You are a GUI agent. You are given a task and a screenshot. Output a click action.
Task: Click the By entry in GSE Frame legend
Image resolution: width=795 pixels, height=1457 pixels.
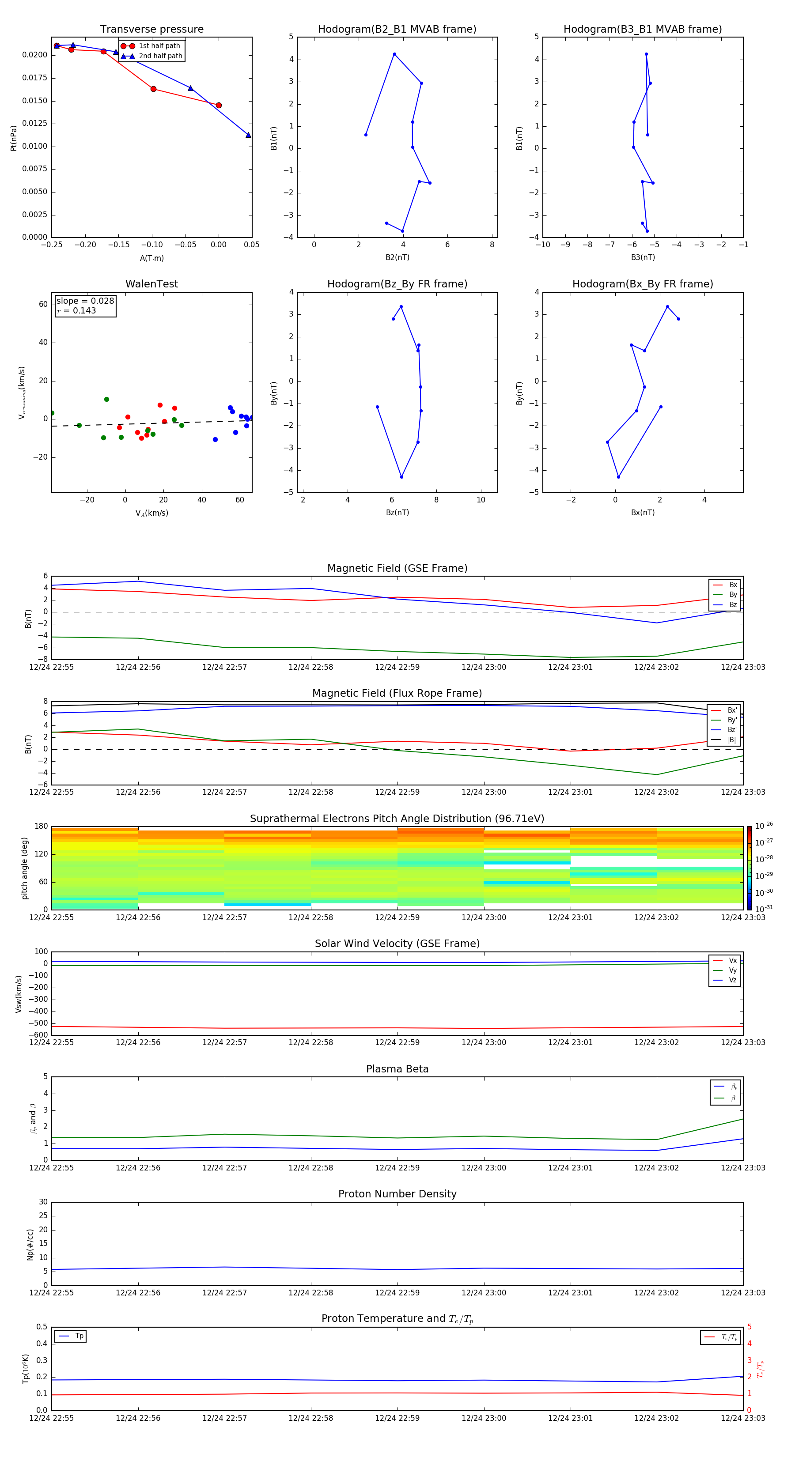coord(725,594)
